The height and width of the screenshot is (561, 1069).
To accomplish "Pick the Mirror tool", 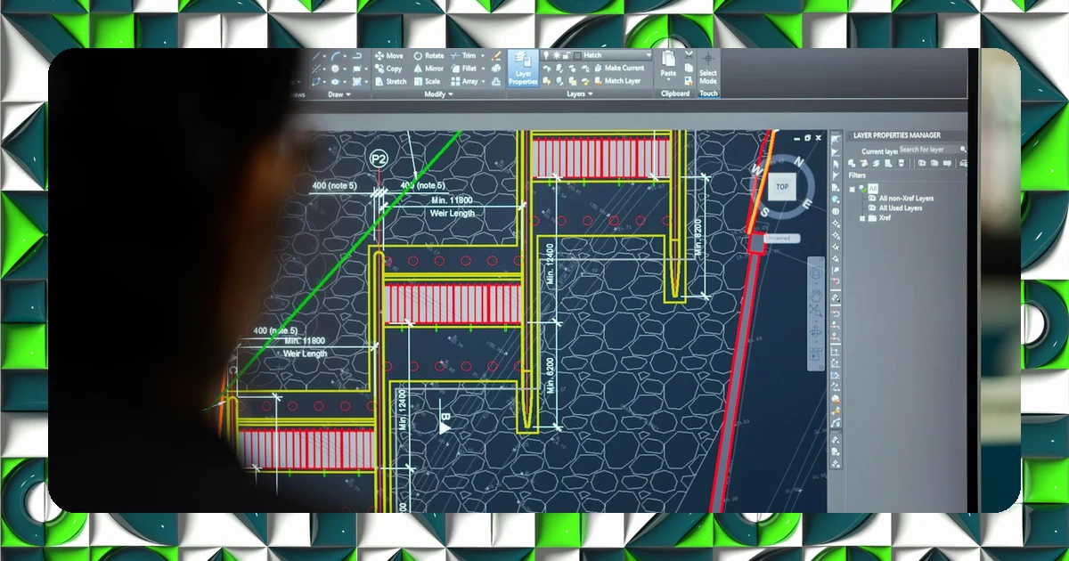I will [428, 69].
